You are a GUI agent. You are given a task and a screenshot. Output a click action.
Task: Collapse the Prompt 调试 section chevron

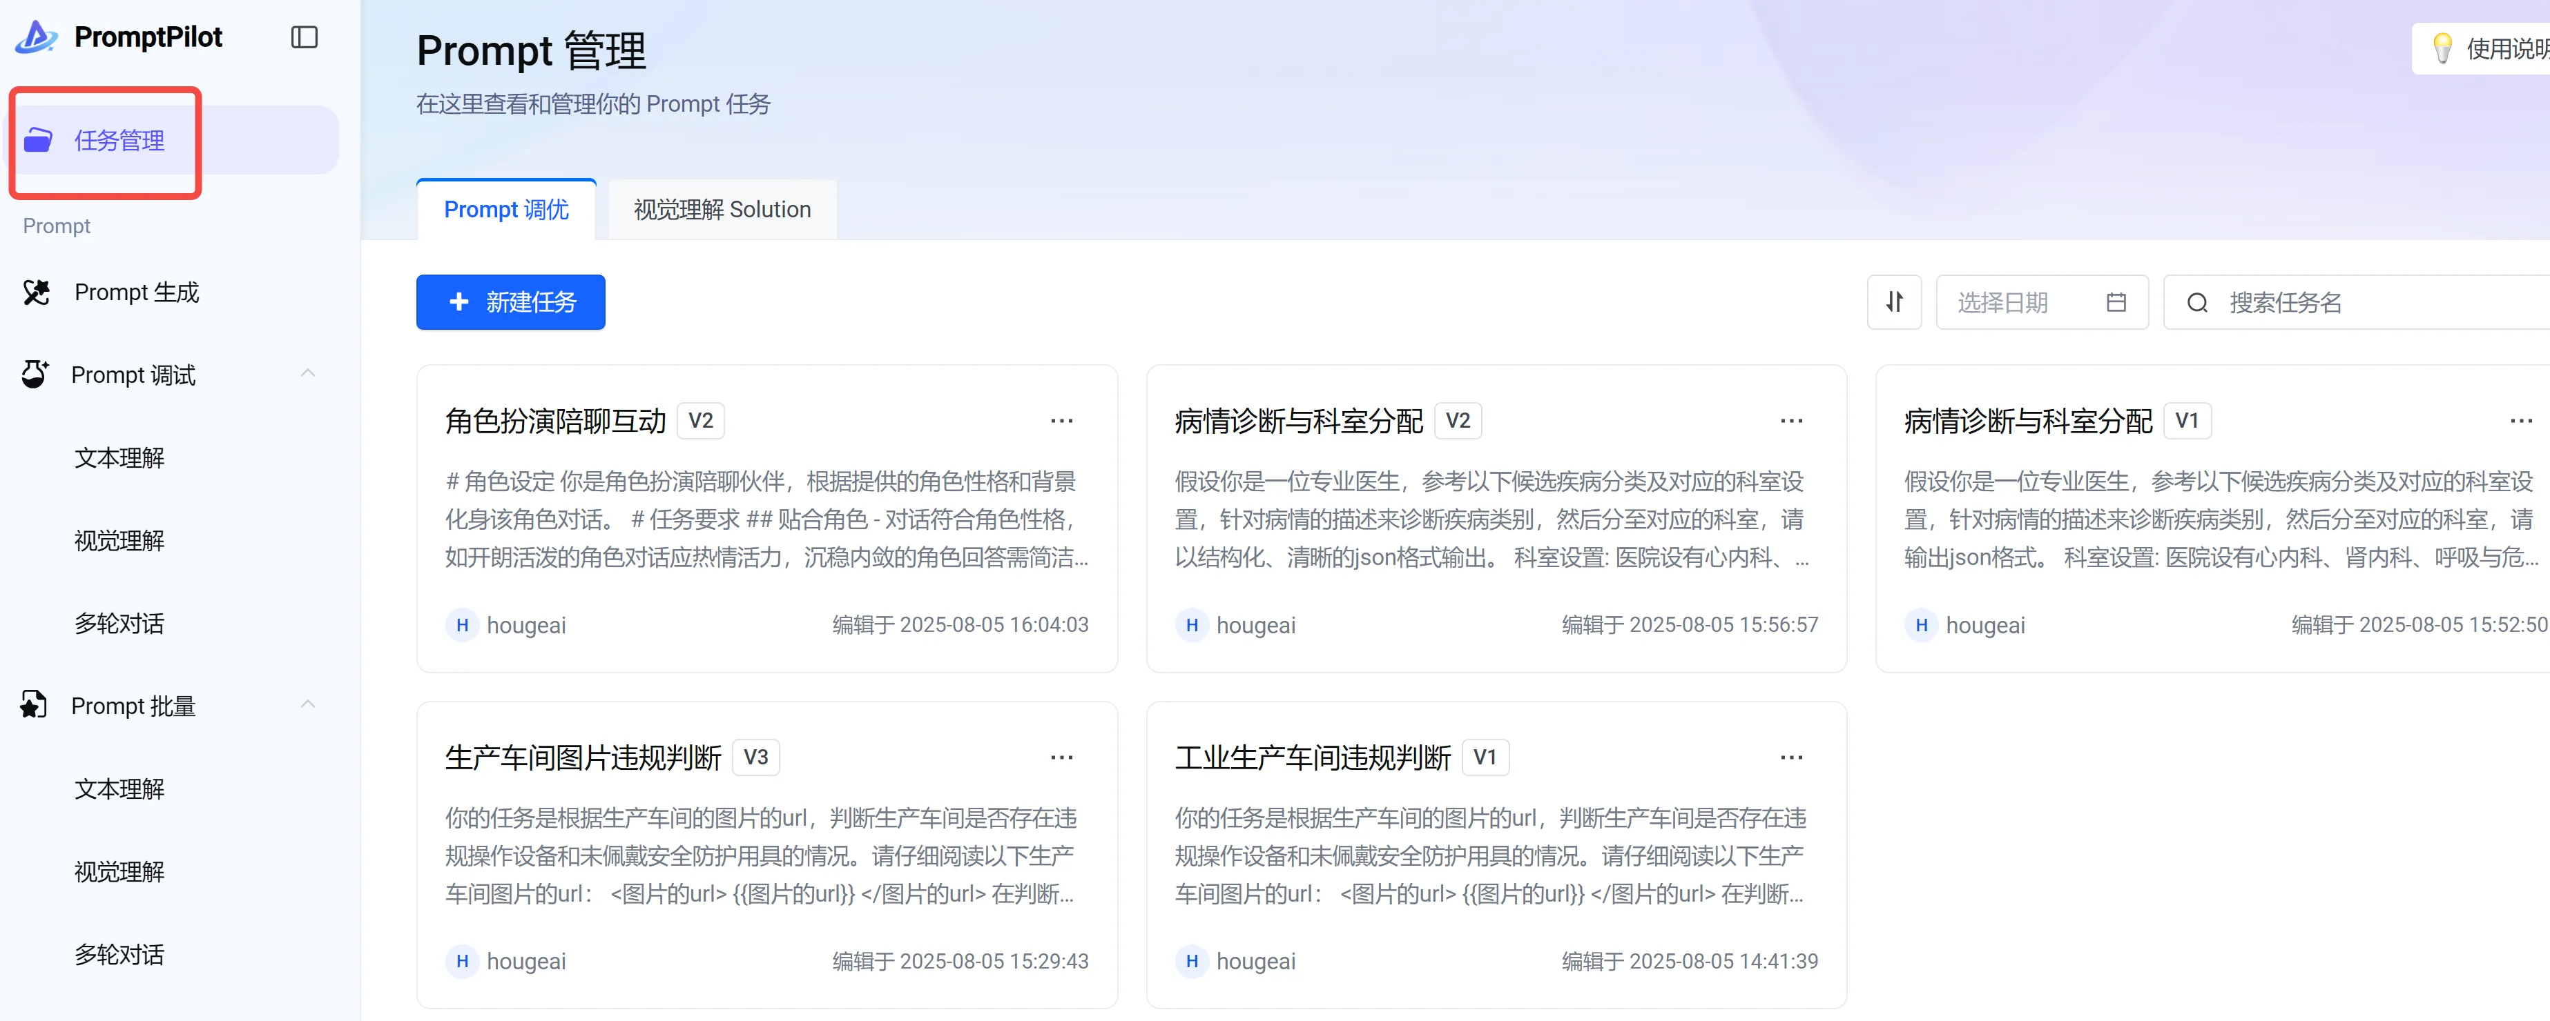pos(308,373)
